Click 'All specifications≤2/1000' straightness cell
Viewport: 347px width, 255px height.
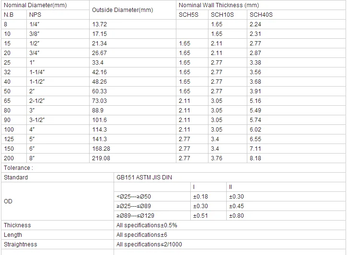[x=230, y=244]
